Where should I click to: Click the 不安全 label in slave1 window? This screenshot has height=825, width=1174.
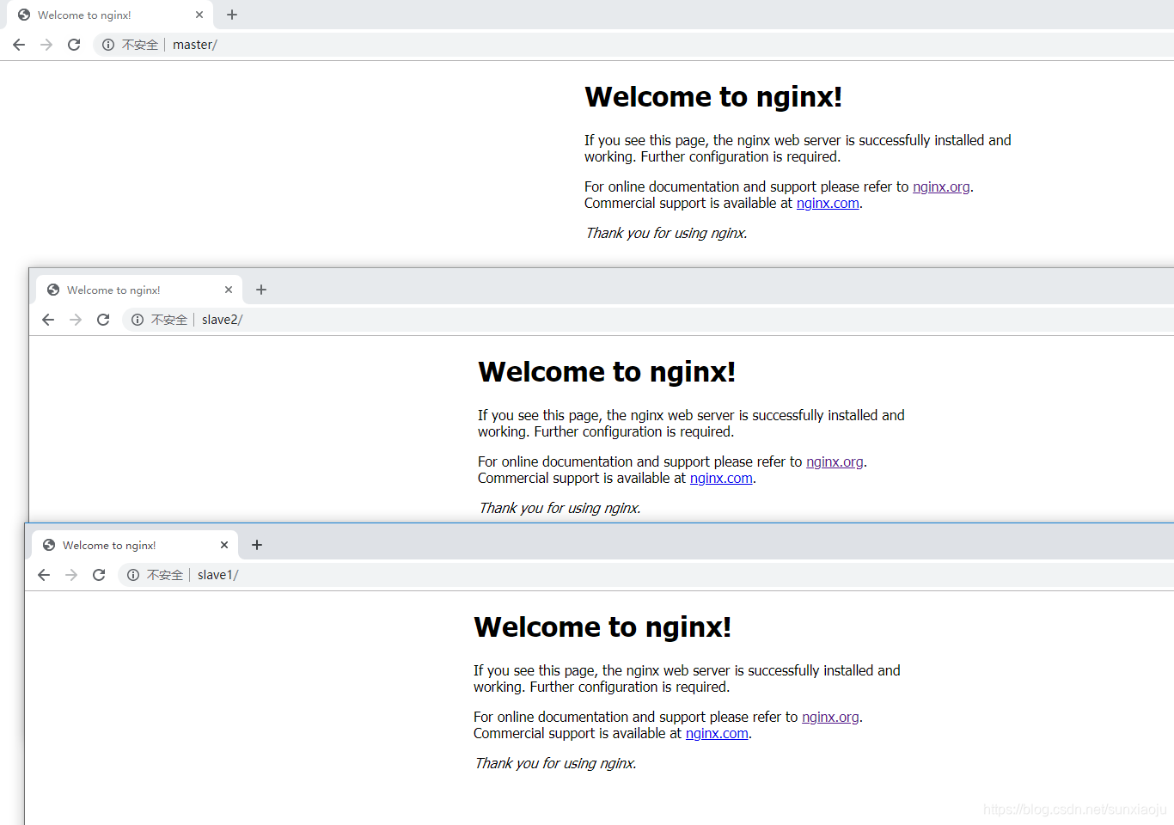(165, 575)
